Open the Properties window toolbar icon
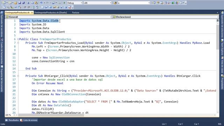This screenshot has height=126, width=224. click(157, 3)
